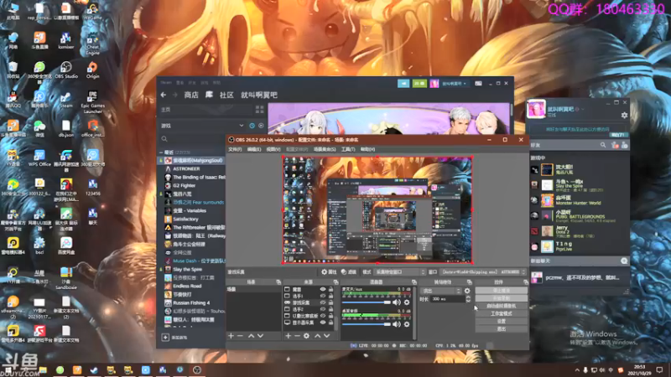Open OBS File menu
The height and width of the screenshot is (377, 671).
click(235, 149)
